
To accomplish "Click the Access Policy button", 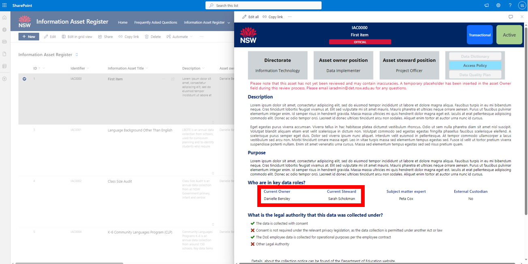I will (475, 65).
